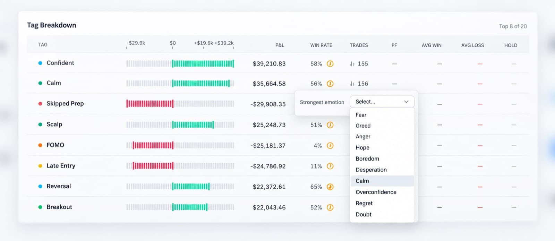Click the win rate icon in Scalp row

coord(330,125)
